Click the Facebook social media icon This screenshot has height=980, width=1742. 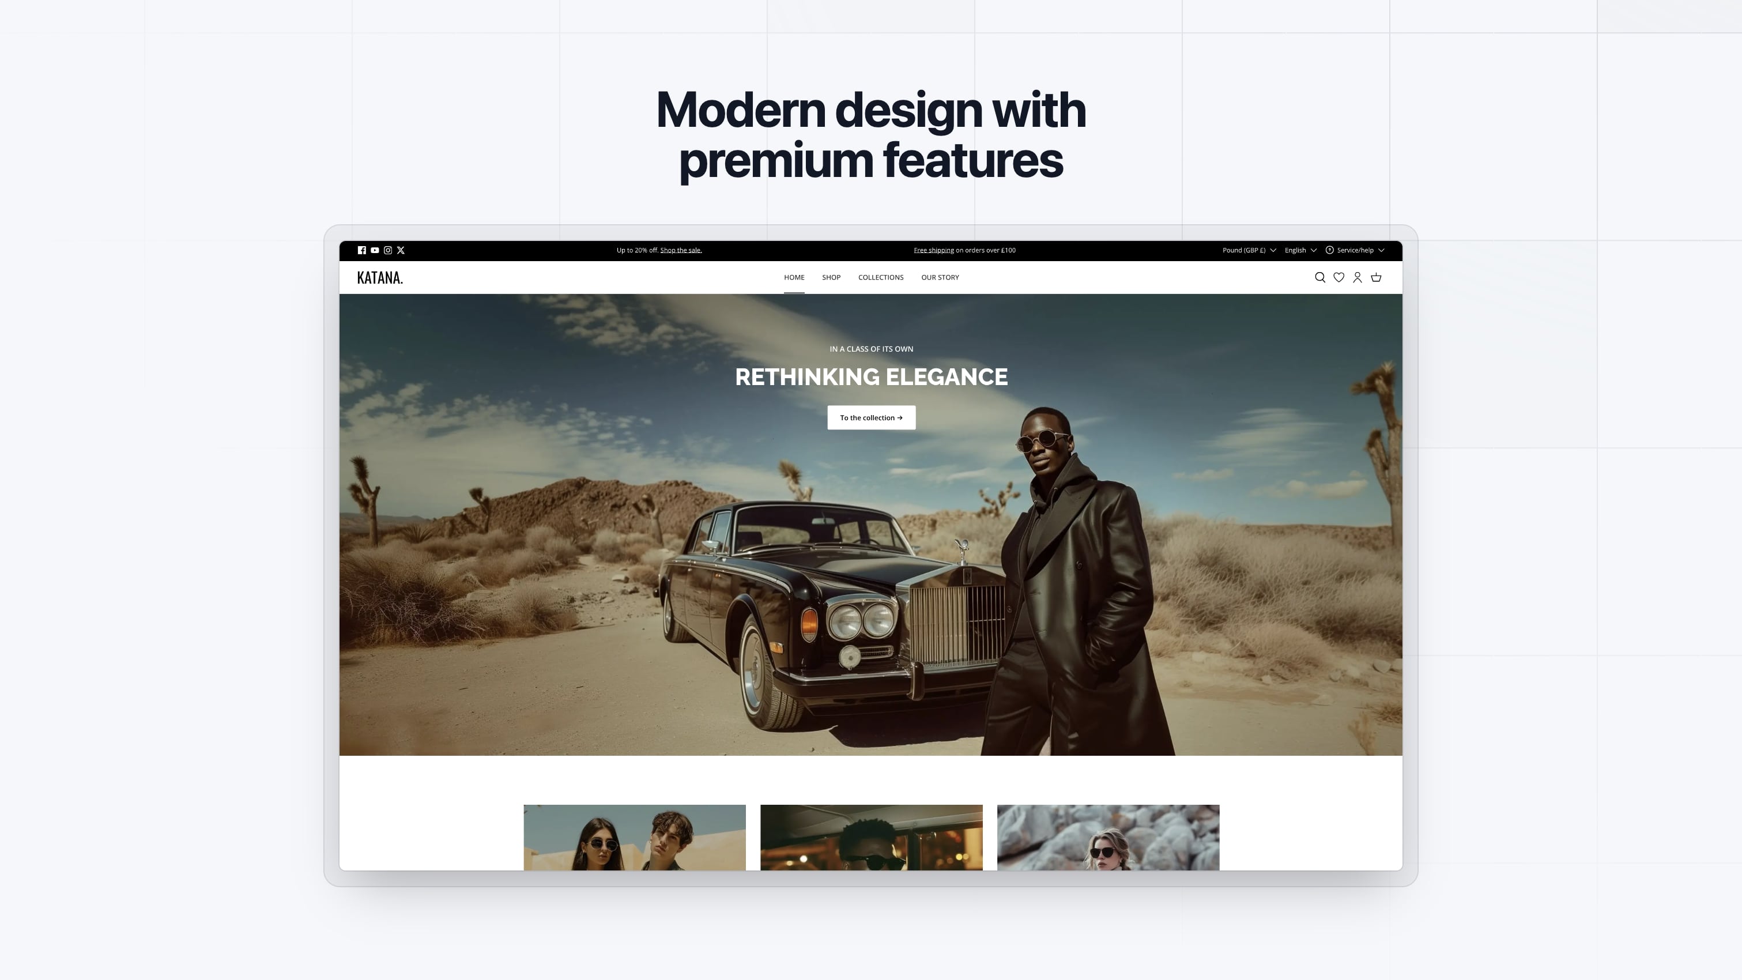[x=361, y=250]
